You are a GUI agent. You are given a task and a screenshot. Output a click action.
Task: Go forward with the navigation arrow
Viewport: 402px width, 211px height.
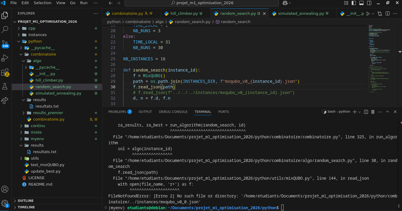pyautogui.click(x=119, y=3)
